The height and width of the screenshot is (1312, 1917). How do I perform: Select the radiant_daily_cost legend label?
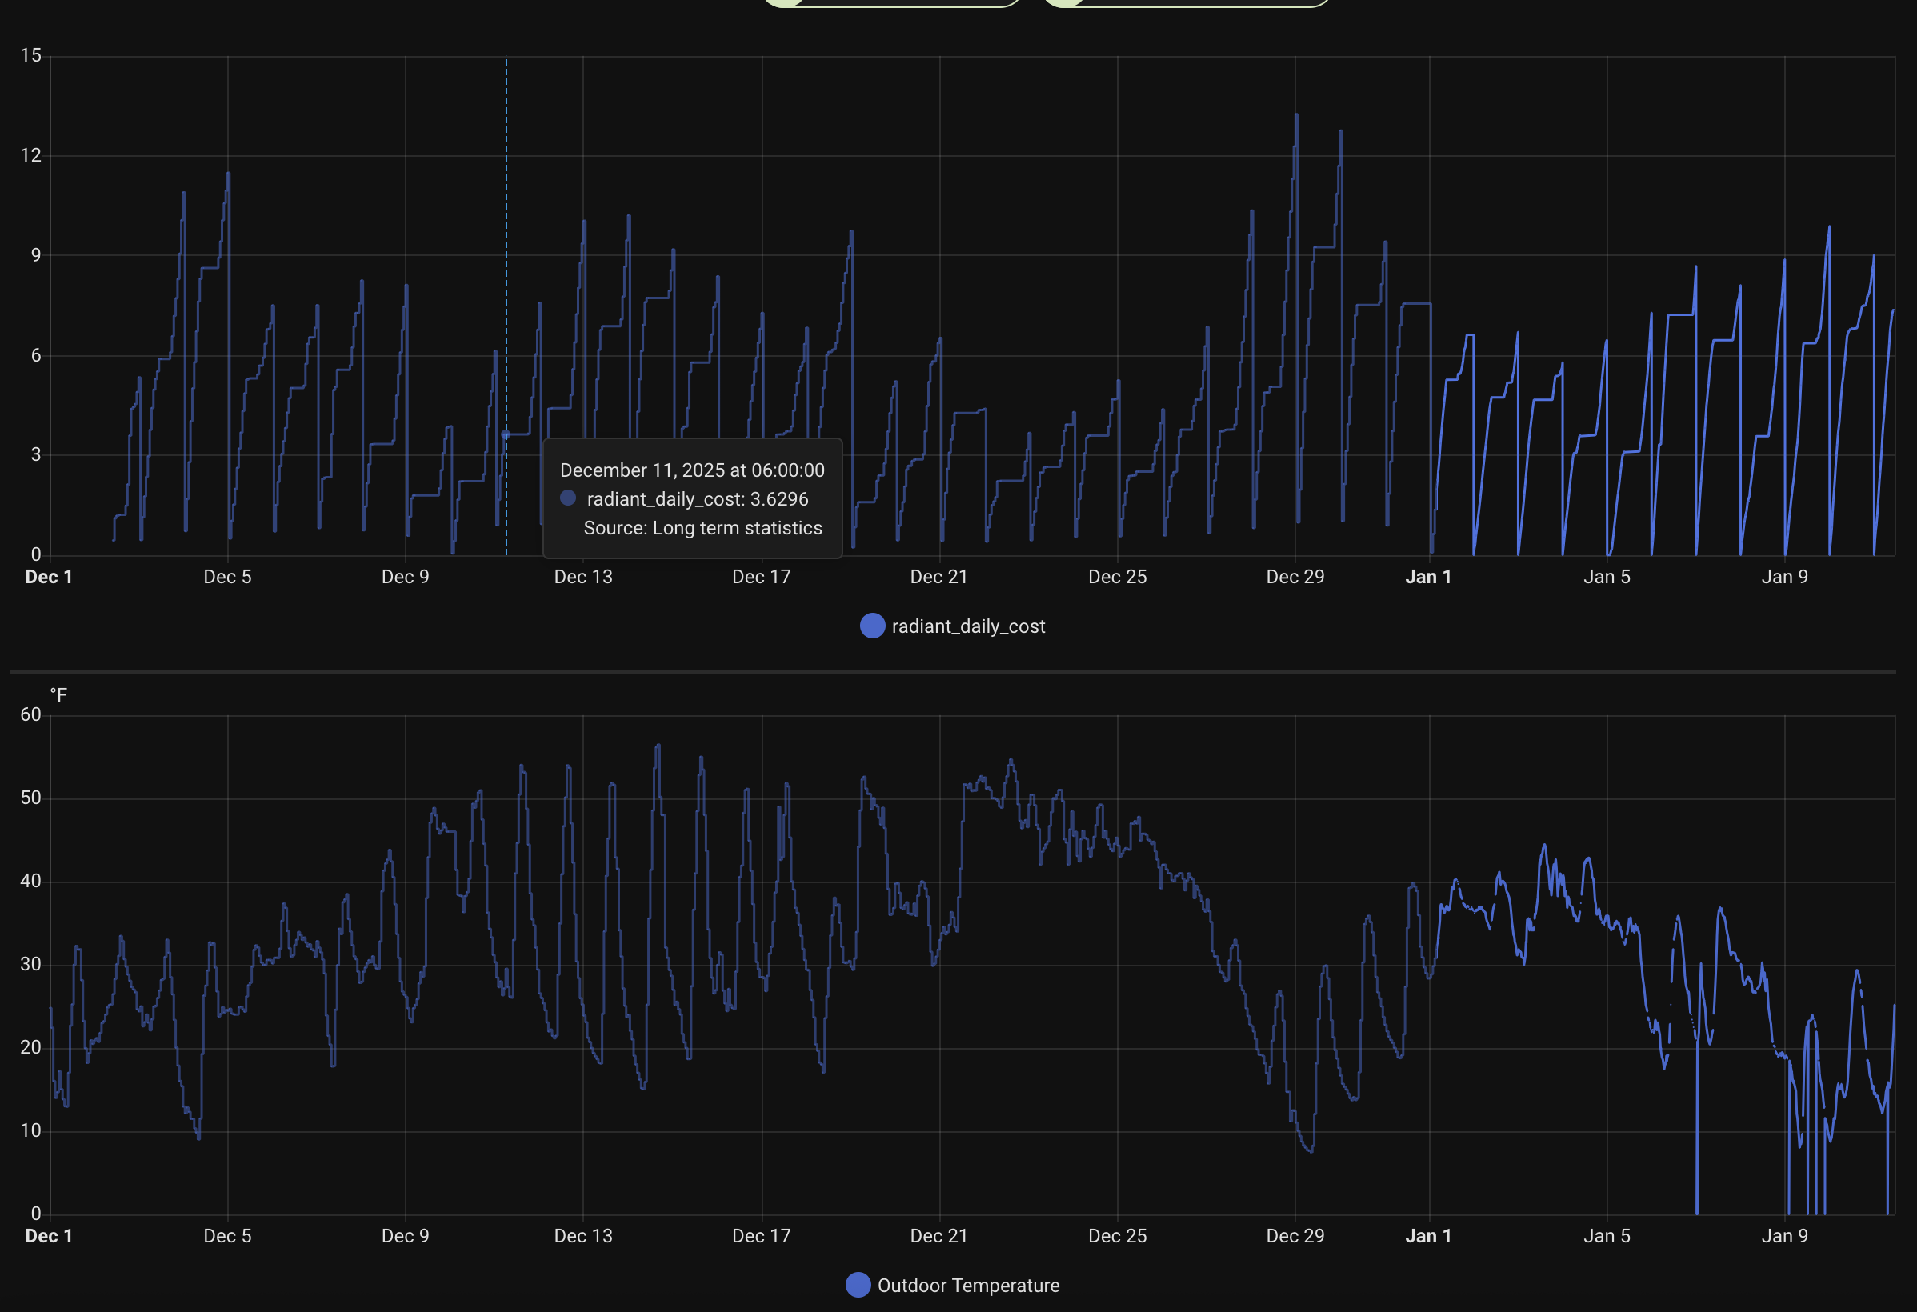(968, 626)
